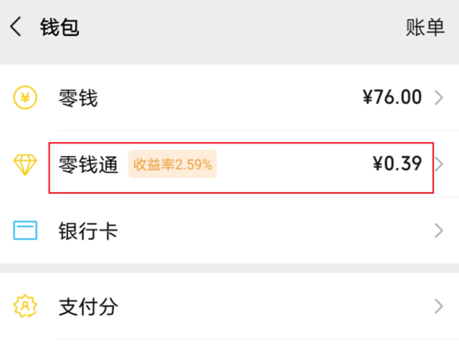The width and height of the screenshot is (459, 360).
Task: Tap the 钱包 page title
Action: (x=60, y=28)
